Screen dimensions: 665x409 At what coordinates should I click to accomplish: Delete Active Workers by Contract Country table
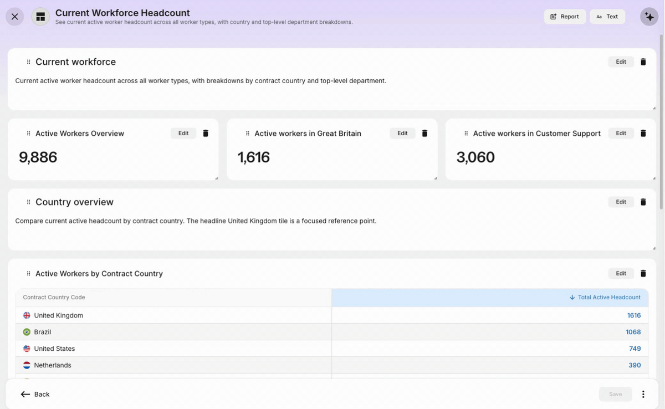(x=643, y=274)
